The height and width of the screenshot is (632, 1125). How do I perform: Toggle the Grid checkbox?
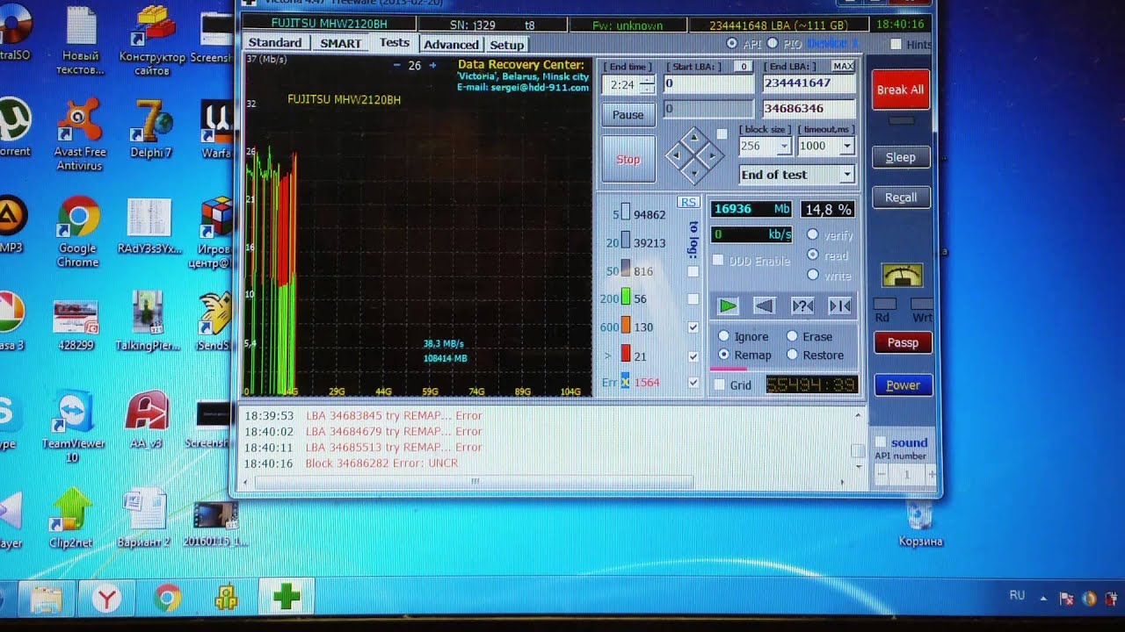[719, 384]
